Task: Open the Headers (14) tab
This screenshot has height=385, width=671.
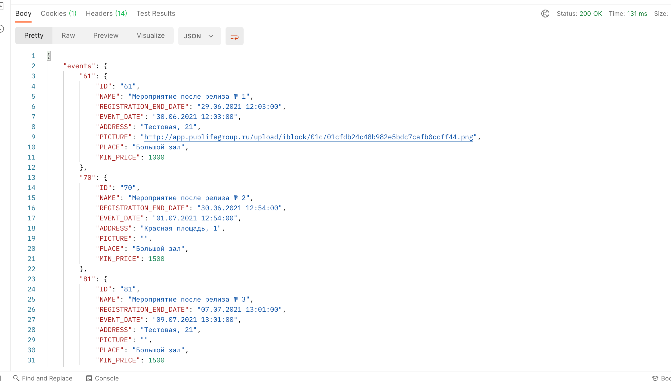Action: pyautogui.click(x=106, y=14)
